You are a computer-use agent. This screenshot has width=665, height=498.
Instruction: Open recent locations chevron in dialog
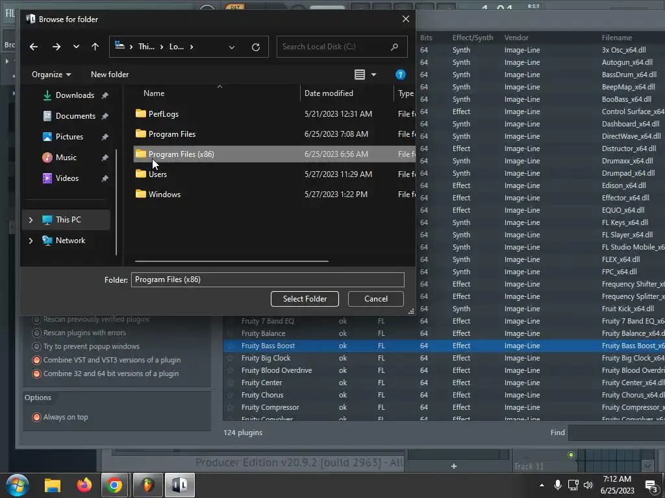pos(76,47)
